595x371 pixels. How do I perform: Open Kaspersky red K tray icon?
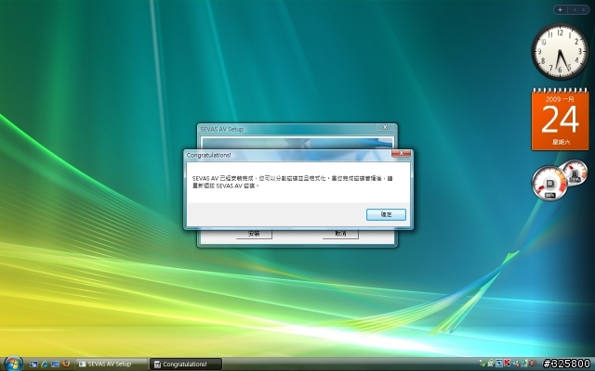pyautogui.click(x=508, y=363)
